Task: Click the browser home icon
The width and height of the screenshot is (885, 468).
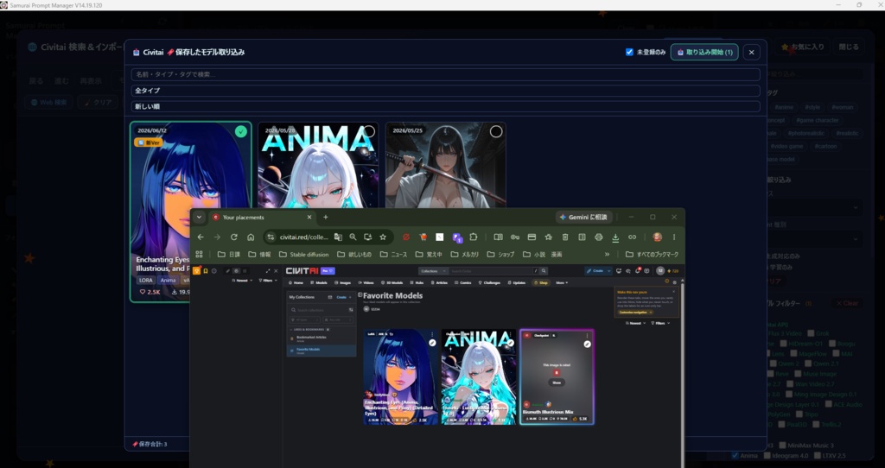Action: tap(251, 237)
